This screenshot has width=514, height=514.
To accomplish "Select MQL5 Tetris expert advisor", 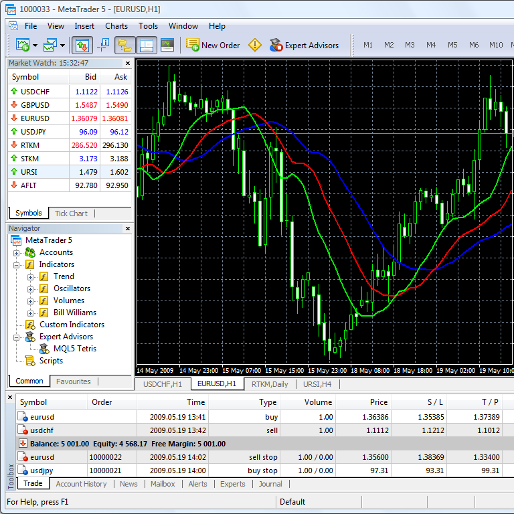I will tap(74, 349).
